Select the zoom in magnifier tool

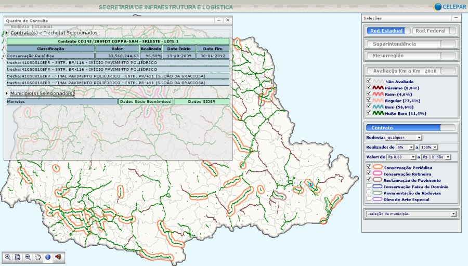(8, 257)
